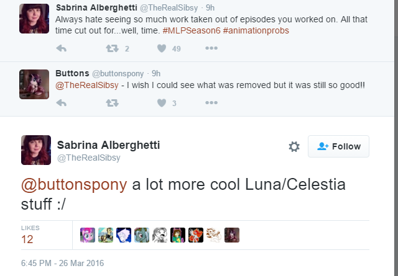Image resolution: width=398 pixels, height=276 pixels.
Task: Retweet the Buttons reply tweet
Action: click(x=113, y=103)
